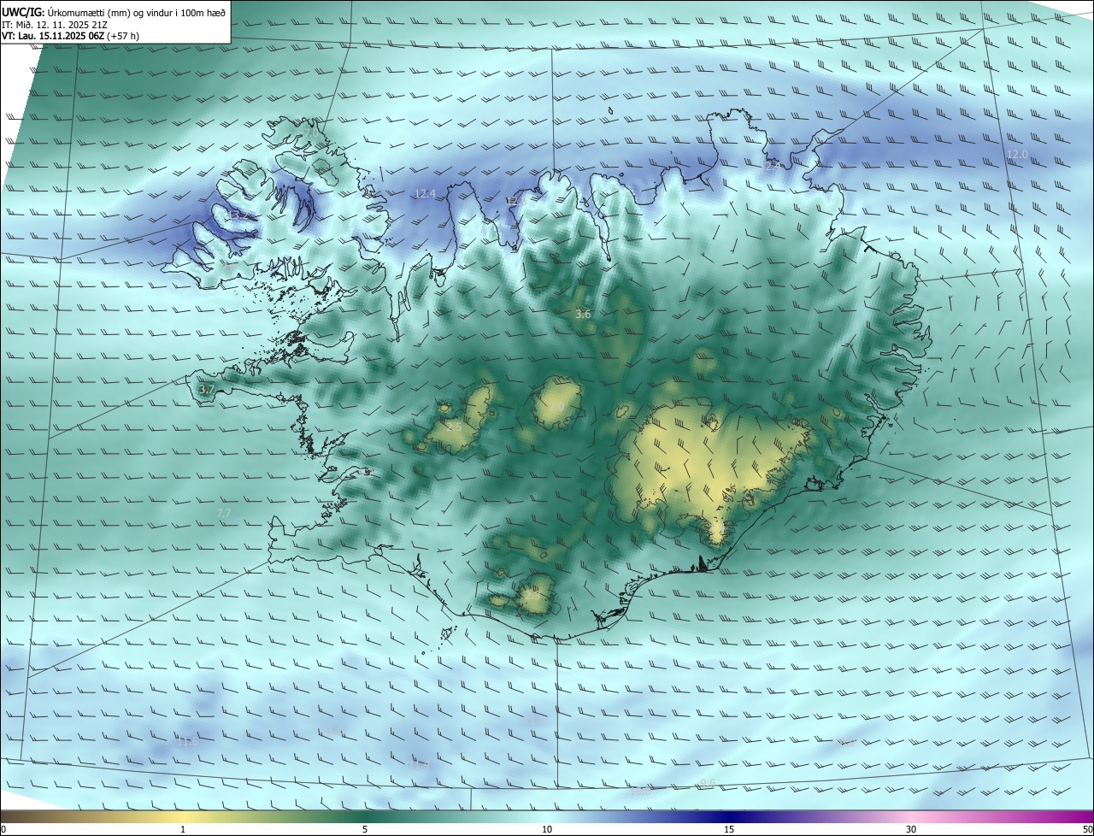1094x836 pixels.
Task: Click the 11.6 value label in the southwest sea
Action: (187, 741)
